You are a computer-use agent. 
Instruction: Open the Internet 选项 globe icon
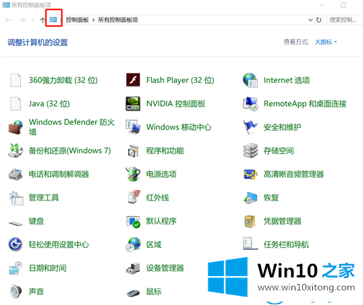(250, 80)
